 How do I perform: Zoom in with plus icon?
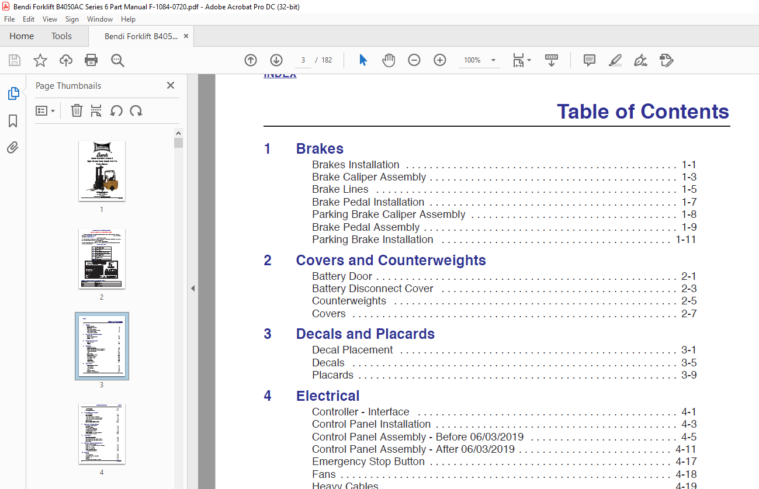tap(440, 60)
